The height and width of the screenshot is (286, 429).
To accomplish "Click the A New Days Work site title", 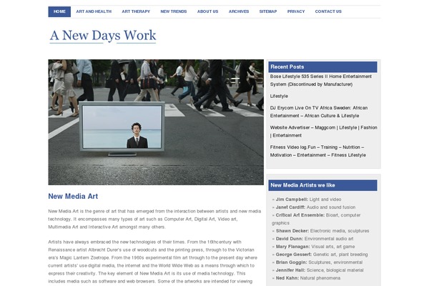I will (x=103, y=36).
